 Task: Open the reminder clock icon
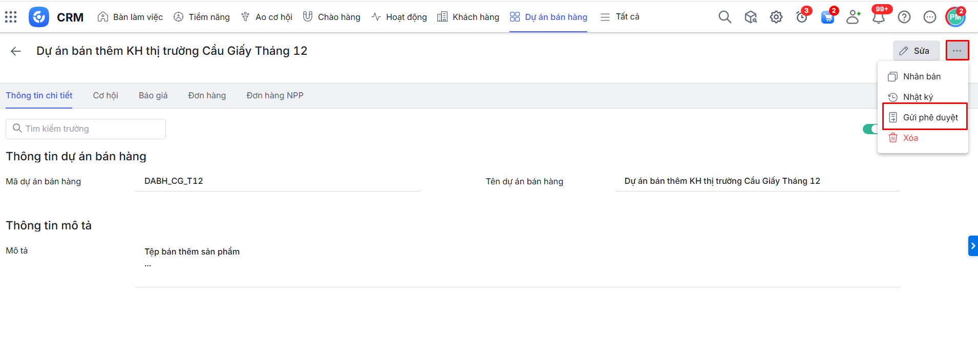(802, 17)
